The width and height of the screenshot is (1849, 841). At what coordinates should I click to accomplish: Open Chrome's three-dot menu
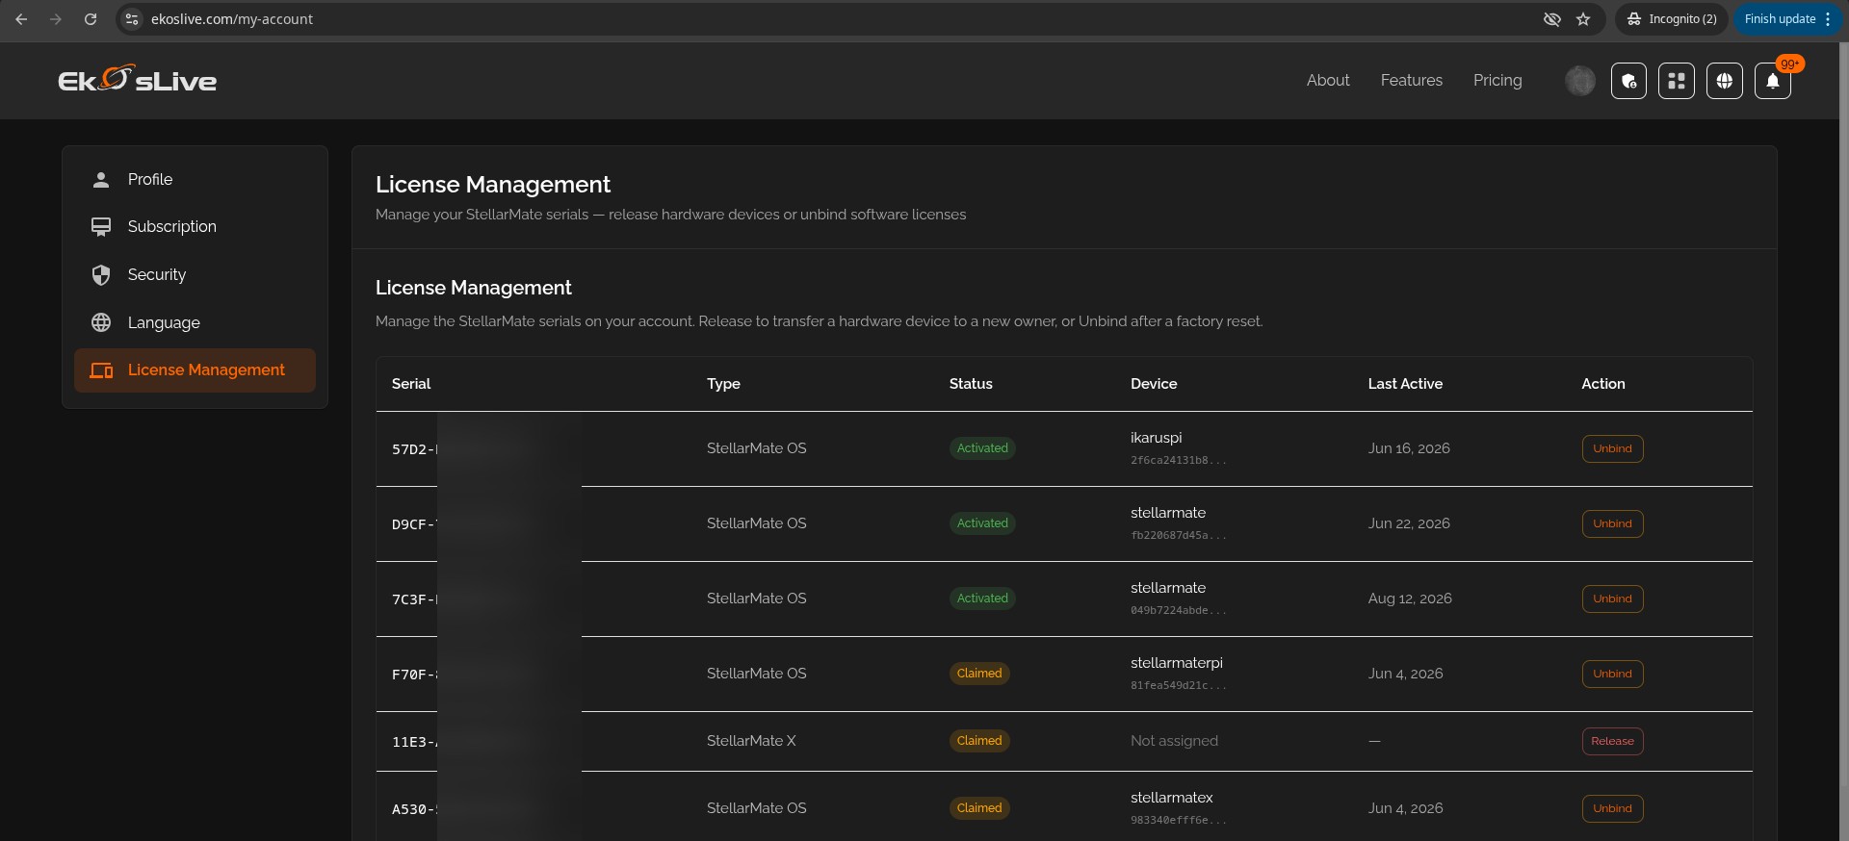pyautogui.click(x=1828, y=19)
